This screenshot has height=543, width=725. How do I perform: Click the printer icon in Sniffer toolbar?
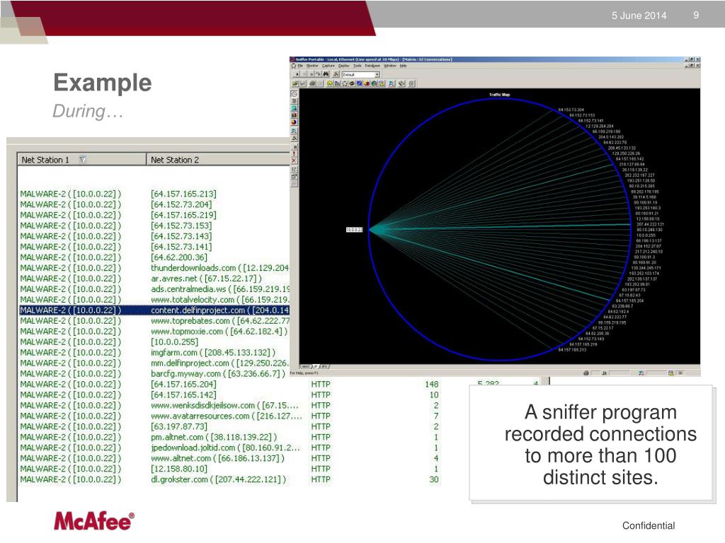[312, 83]
